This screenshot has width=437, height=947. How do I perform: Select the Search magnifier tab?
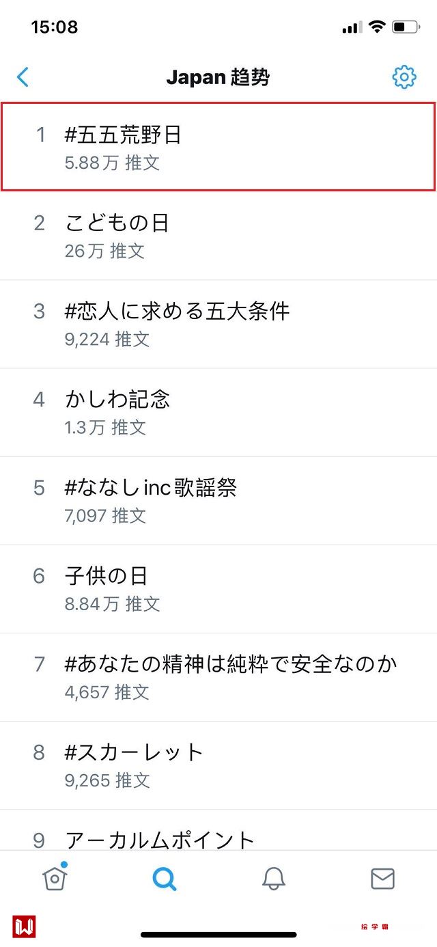(x=165, y=879)
